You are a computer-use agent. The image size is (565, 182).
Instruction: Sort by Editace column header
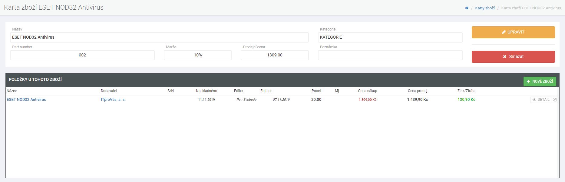(266, 91)
